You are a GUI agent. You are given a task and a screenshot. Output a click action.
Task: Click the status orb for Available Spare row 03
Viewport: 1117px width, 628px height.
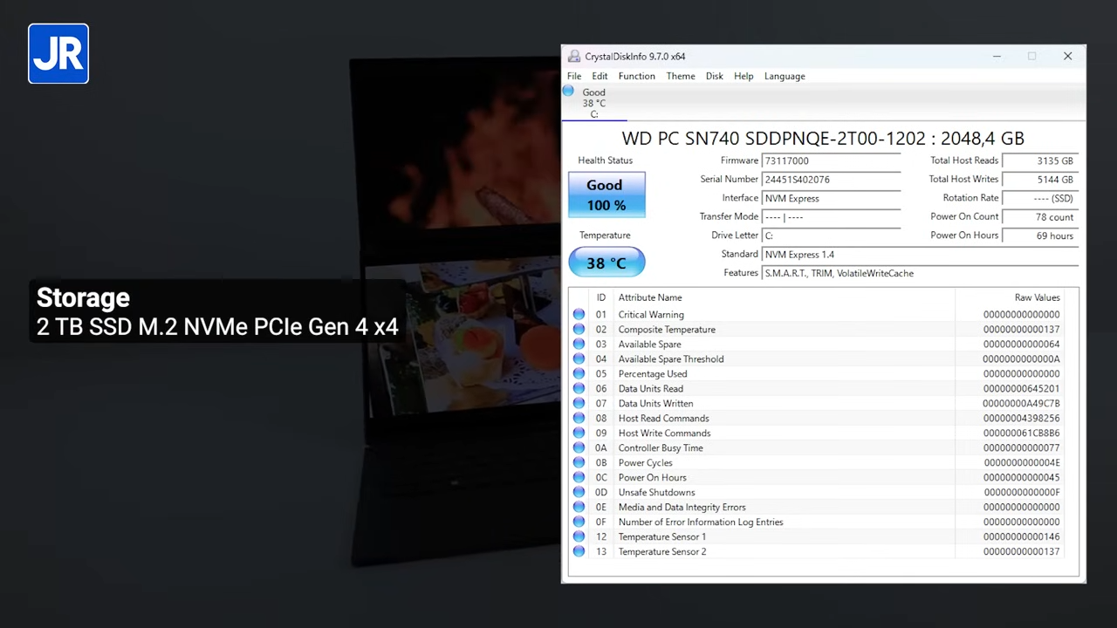(x=579, y=345)
